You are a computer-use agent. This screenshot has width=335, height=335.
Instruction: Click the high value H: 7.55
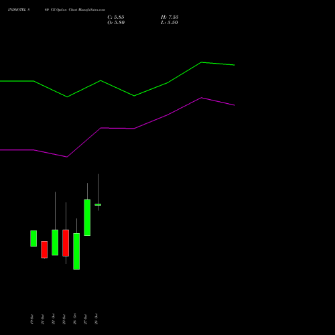(x=170, y=17)
